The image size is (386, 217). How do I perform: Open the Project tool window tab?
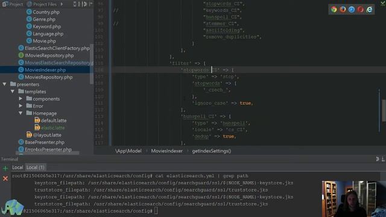[13, 4]
